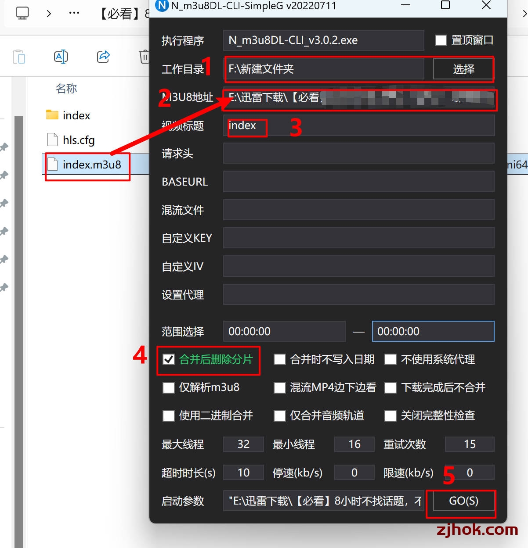528x548 pixels.
Task: Click the 最小线程 value 16
Action: pos(354,444)
